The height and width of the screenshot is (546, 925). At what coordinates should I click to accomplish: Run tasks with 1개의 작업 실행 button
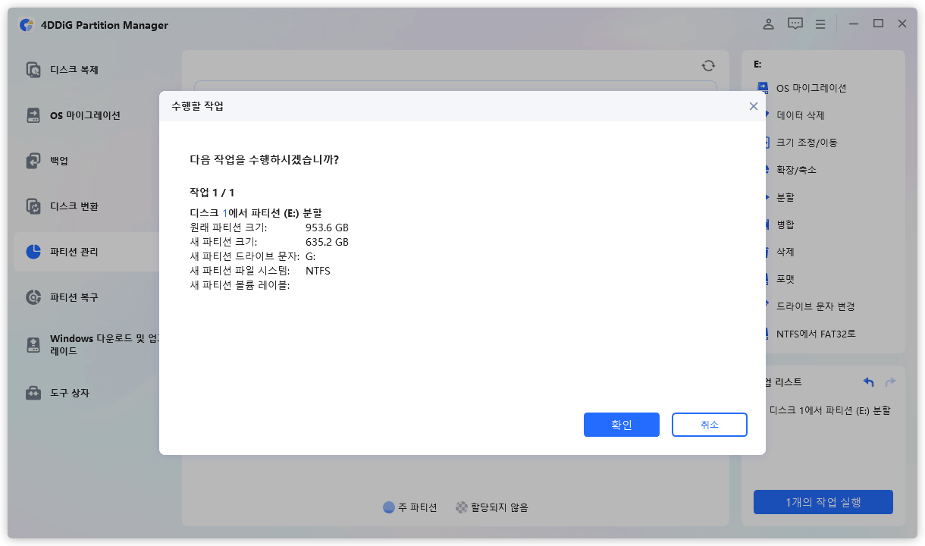[823, 502]
